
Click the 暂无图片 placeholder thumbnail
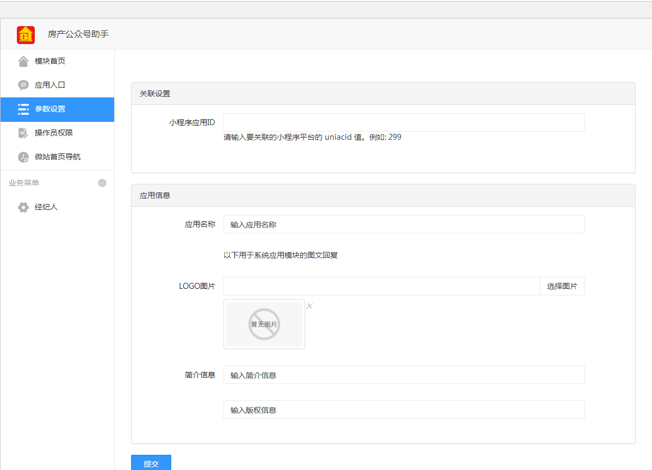click(x=264, y=324)
